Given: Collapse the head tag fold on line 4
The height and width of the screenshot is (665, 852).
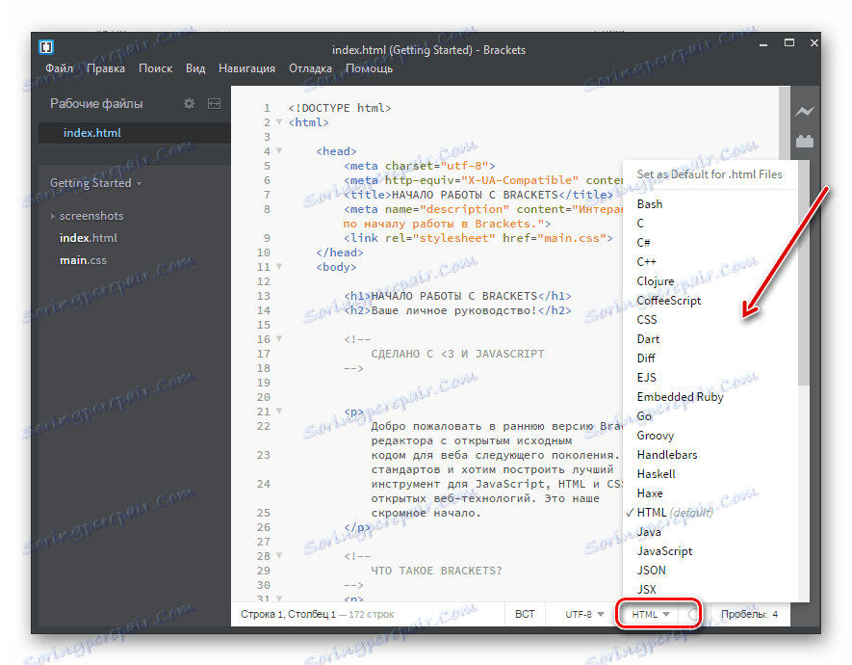Looking at the screenshot, I should tap(279, 150).
